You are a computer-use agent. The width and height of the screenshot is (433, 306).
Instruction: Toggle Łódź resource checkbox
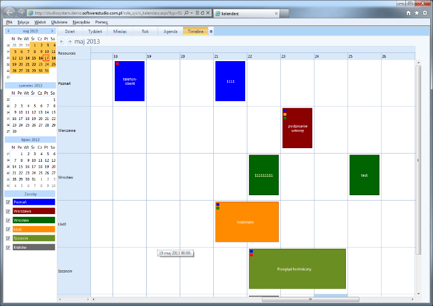tap(8, 229)
